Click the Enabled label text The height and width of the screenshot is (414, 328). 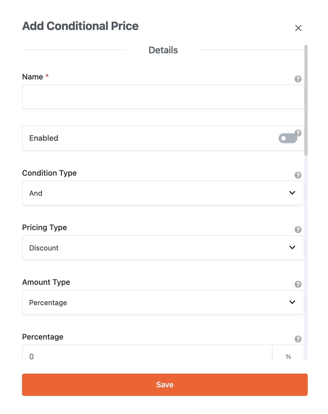coord(44,138)
